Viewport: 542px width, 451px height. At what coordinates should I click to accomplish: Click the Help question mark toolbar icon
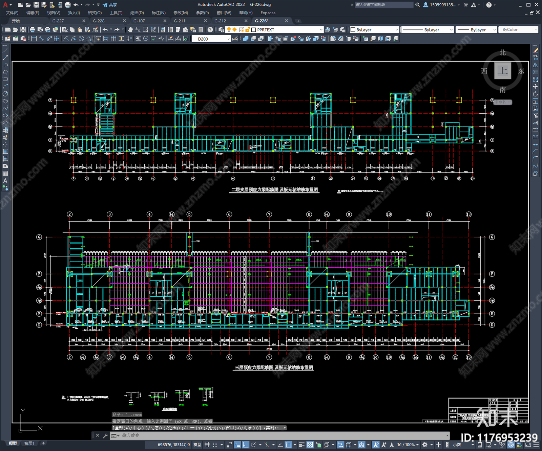[210, 30]
